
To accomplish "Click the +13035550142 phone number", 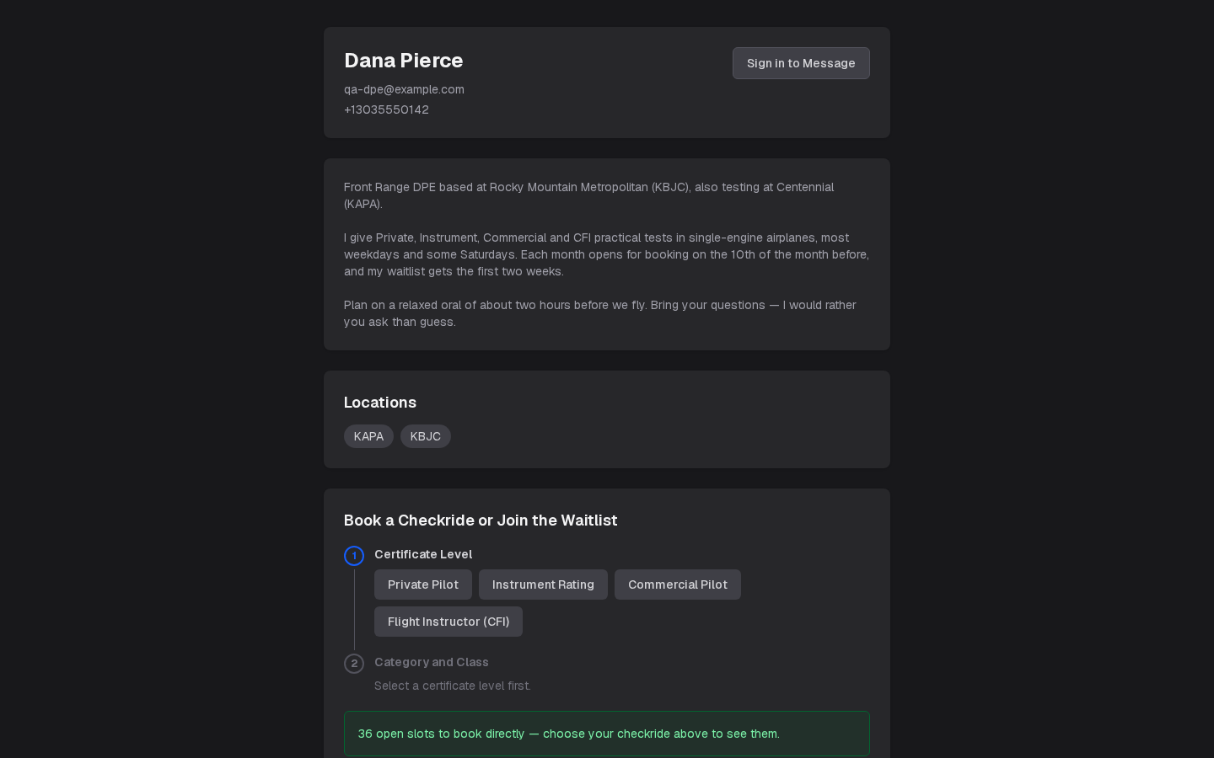I will [x=386, y=109].
